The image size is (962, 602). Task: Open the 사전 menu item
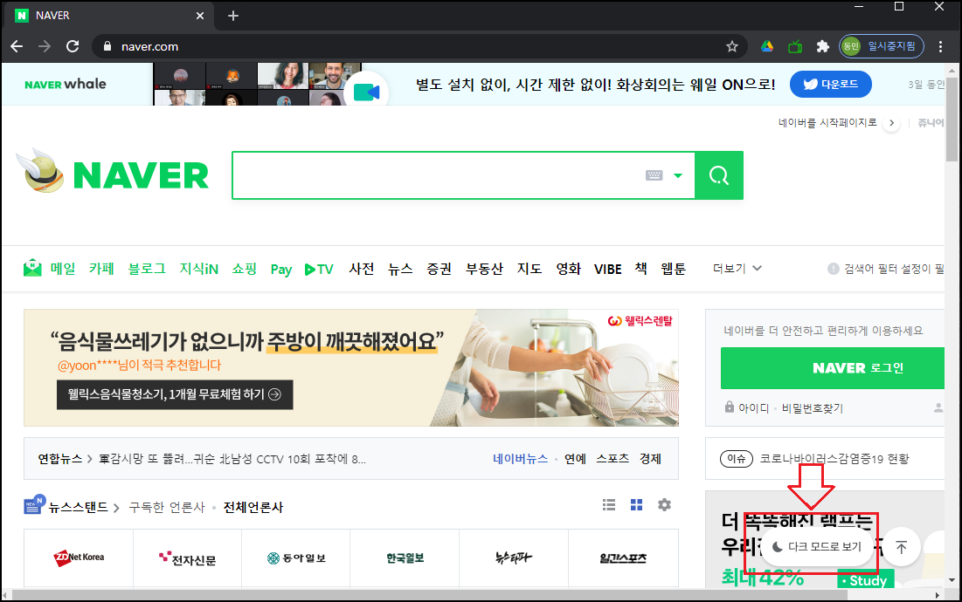tap(362, 269)
